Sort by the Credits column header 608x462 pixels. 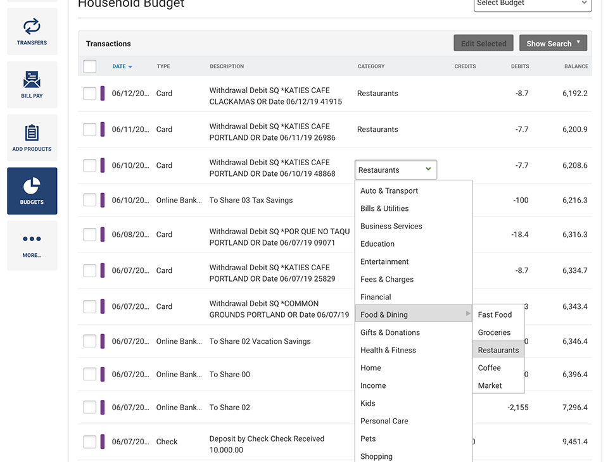pyautogui.click(x=465, y=66)
